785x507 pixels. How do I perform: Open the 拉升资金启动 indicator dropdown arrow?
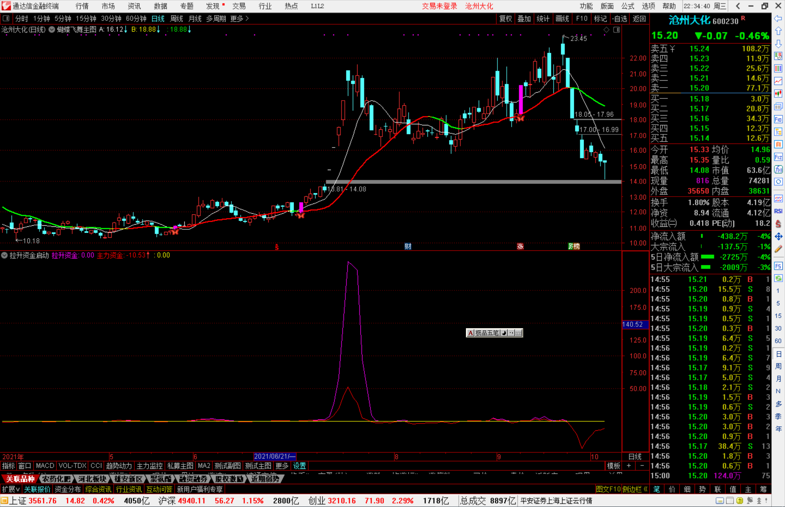click(4, 255)
